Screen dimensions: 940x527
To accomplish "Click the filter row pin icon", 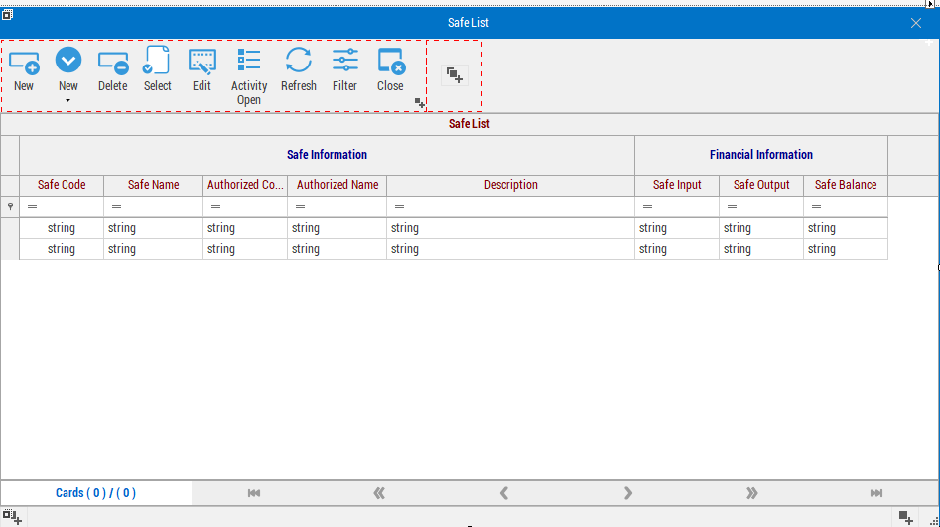I will tap(10, 206).
